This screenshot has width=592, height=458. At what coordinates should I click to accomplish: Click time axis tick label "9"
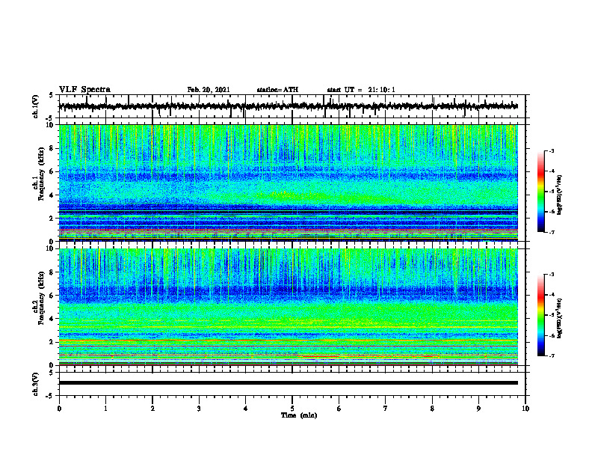(x=478, y=409)
